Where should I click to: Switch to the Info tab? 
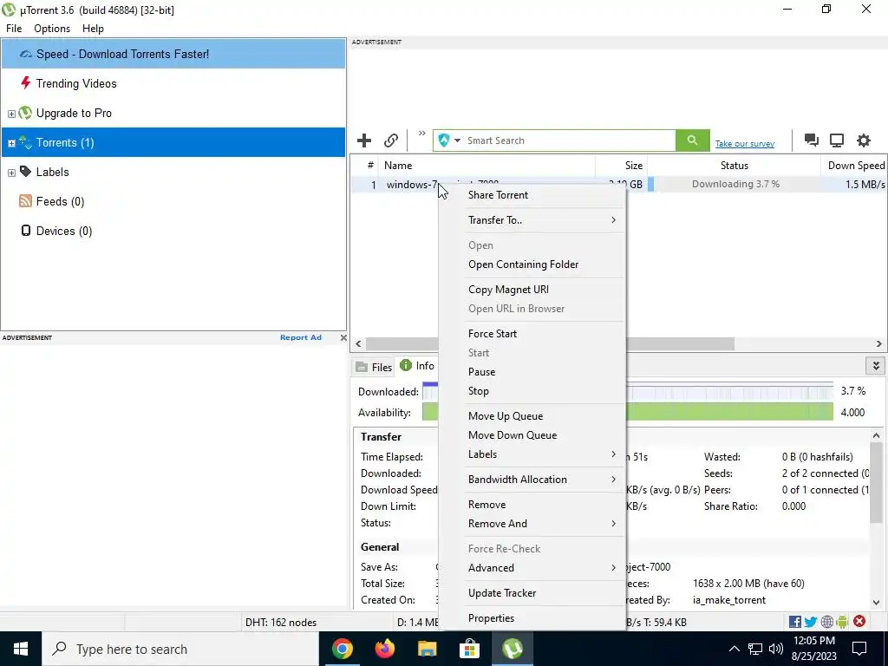tap(417, 366)
